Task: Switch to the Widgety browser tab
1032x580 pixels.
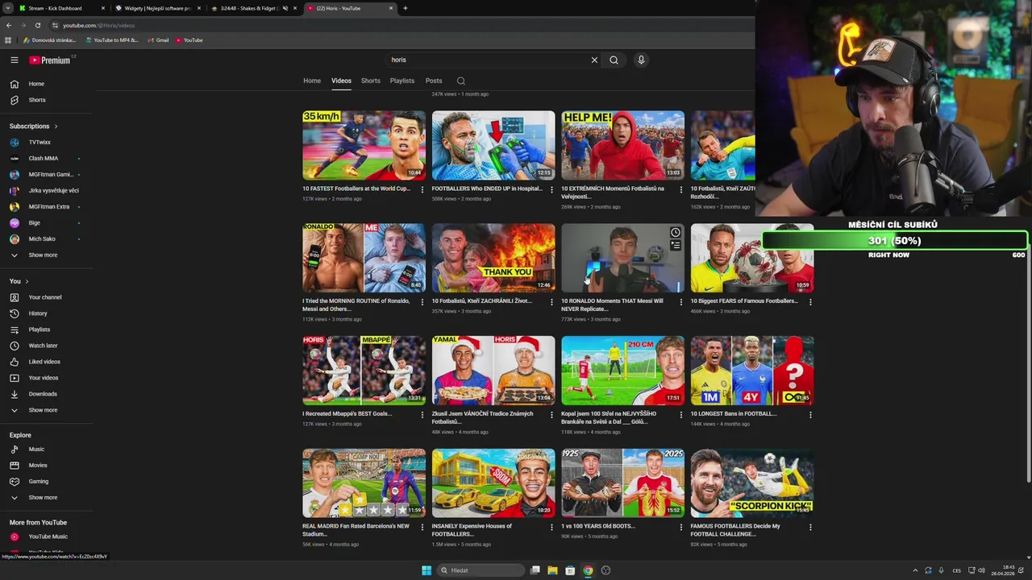Action: (x=157, y=8)
